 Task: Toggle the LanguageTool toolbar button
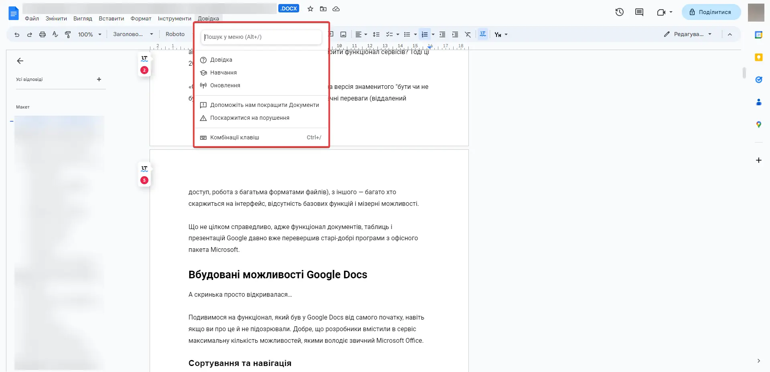(x=483, y=34)
